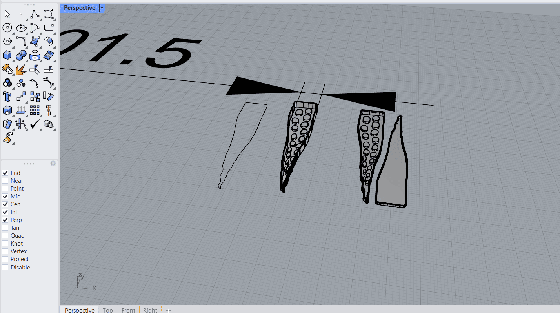Switch to the Top viewport tab
This screenshot has height=313, width=560.
tap(107, 310)
